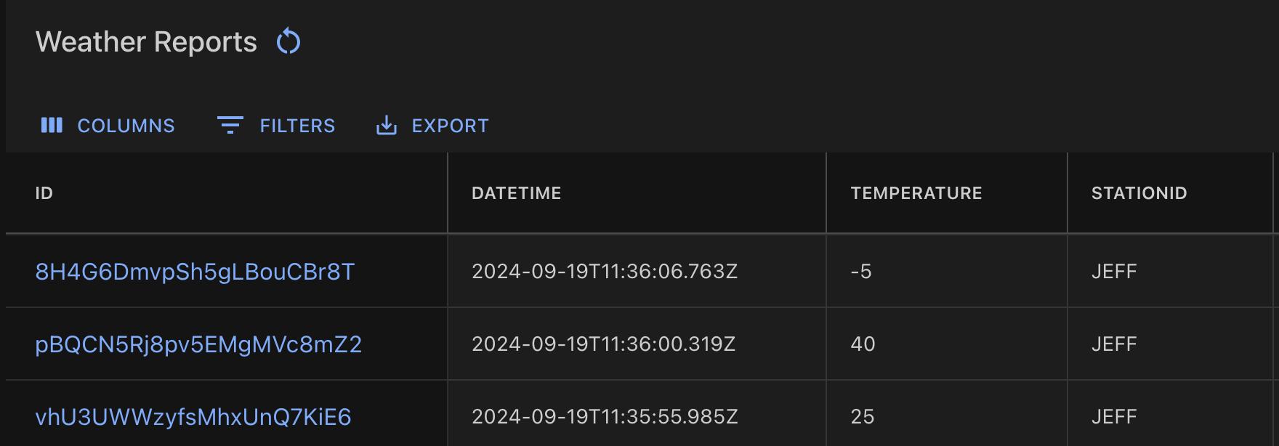The width and height of the screenshot is (1279, 446).
Task: Sort by TEMPERATURE column header
Action: (x=916, y=193)
